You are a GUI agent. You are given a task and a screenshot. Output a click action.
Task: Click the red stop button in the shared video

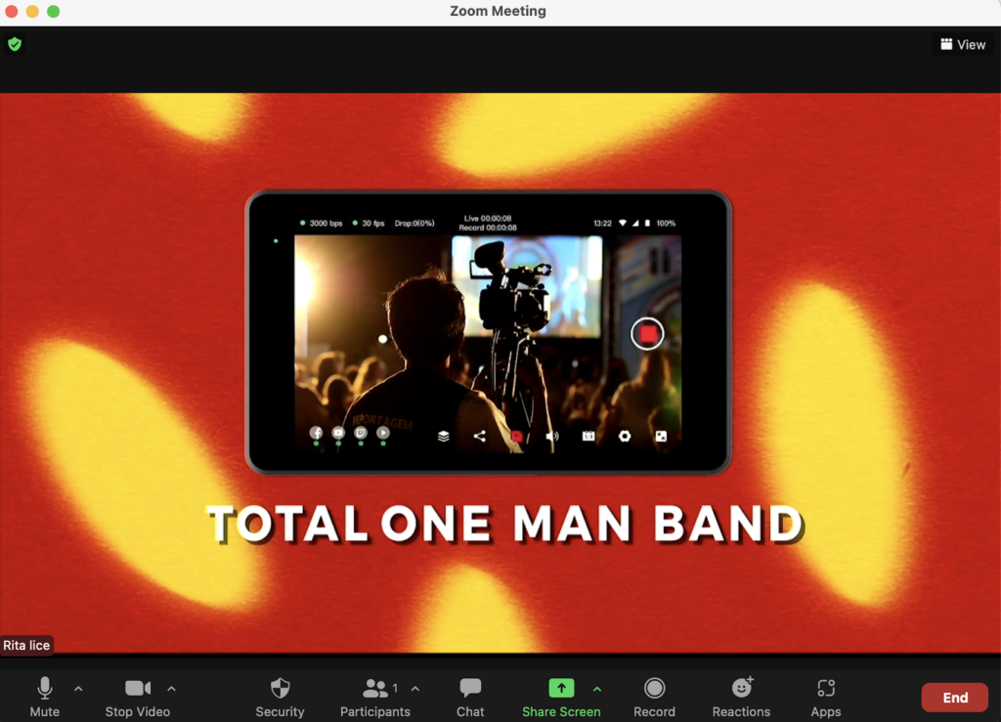click(x=646, y=333)
